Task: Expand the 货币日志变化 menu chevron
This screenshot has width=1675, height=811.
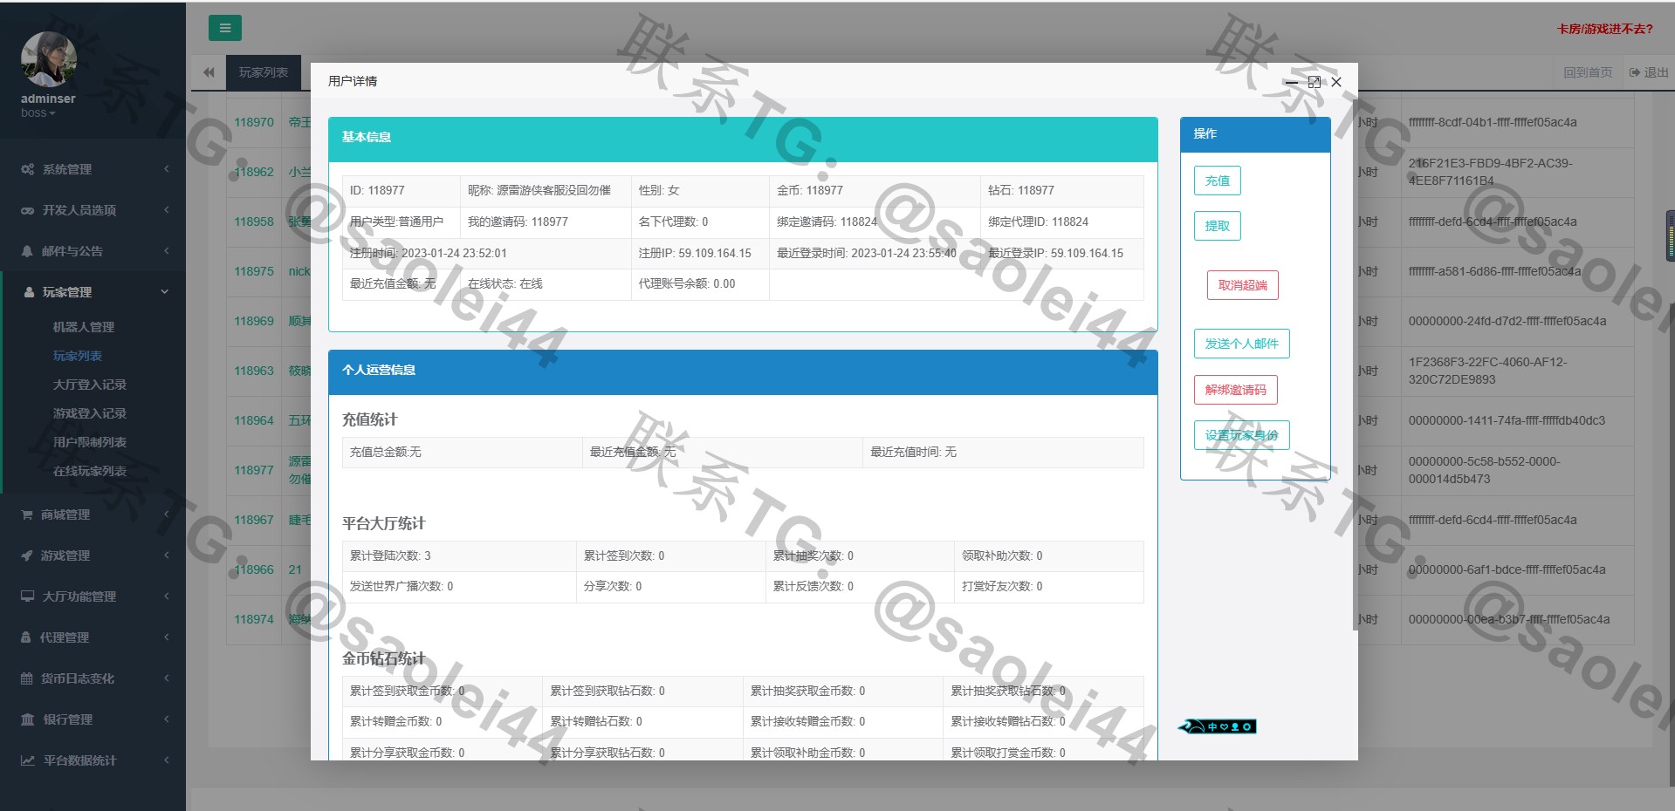Action: coord(166,678)
